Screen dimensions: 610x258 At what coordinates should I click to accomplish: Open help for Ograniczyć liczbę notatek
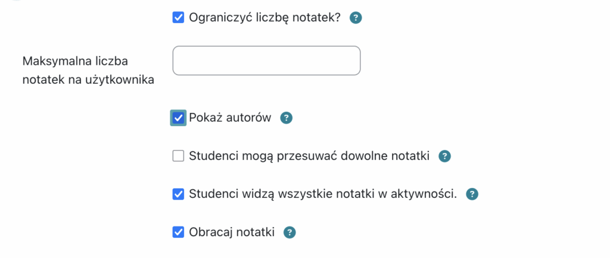coord(356,18)
